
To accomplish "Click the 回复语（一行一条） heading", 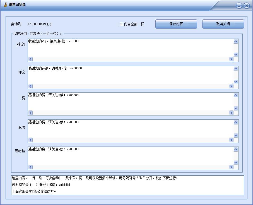I will pyautogui.click(x=46, y=34).
